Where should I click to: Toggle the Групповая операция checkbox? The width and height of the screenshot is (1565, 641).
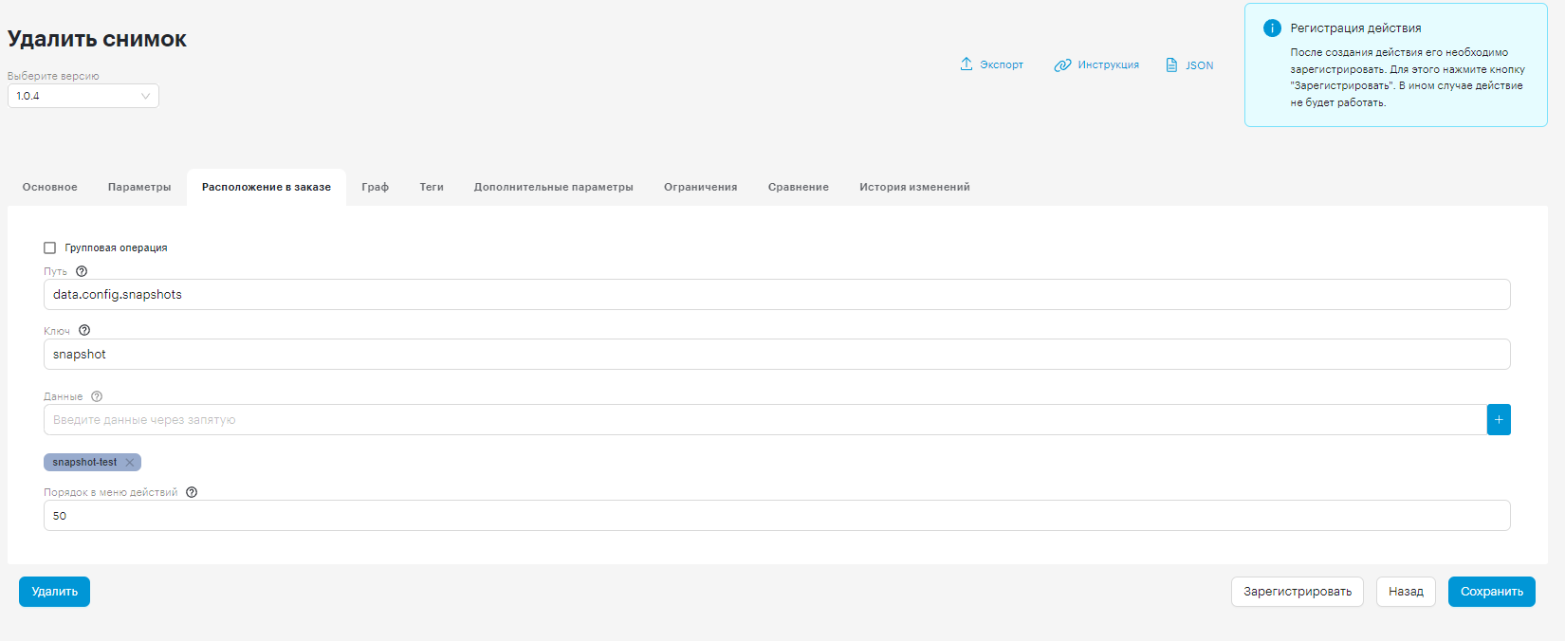tap(50, 247)
